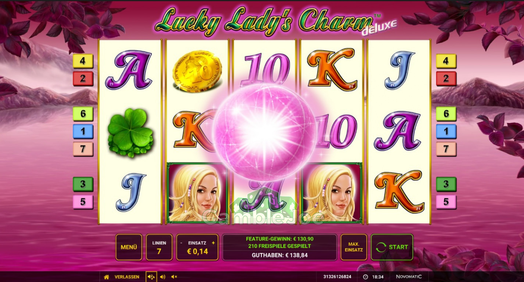Decrease Einsatz with the minus sign

coord(181,243)
